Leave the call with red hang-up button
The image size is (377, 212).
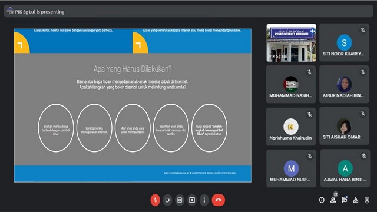(219, 200)
